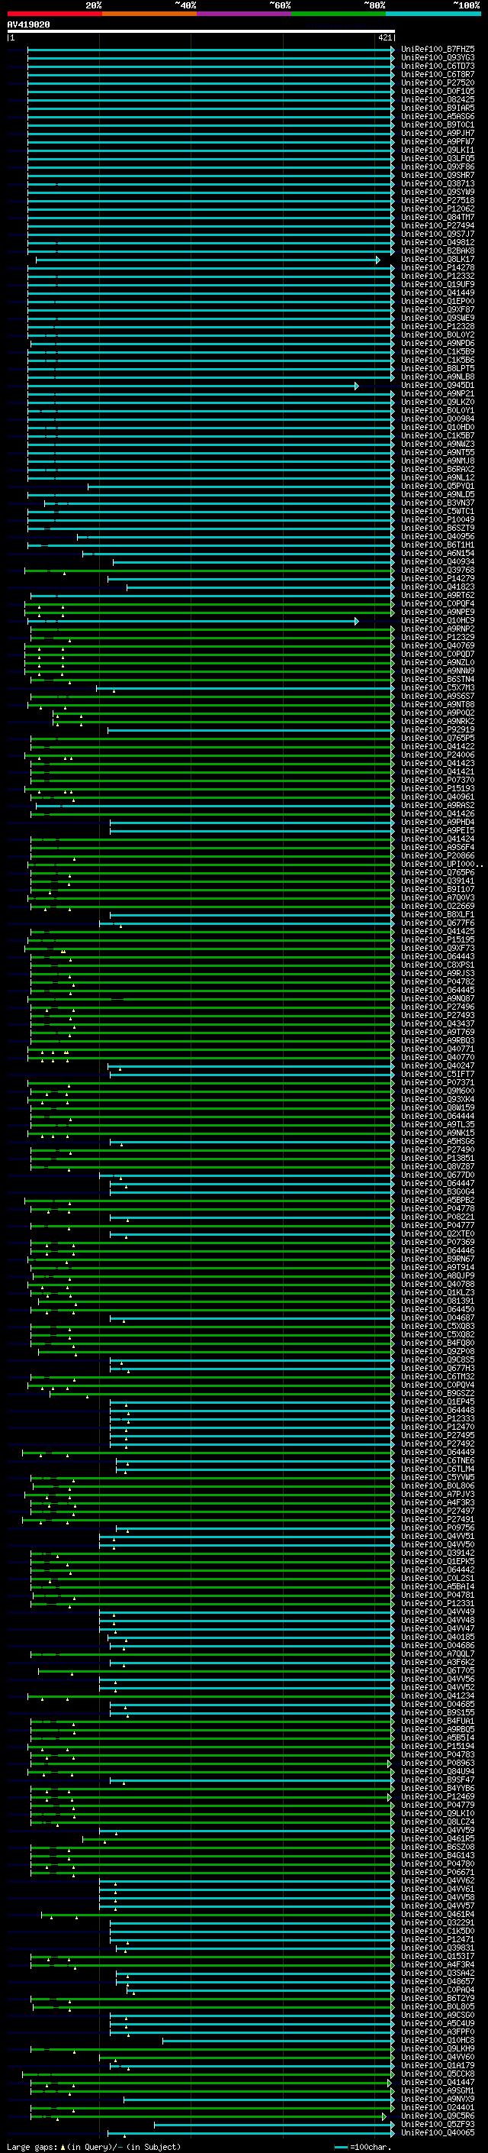
Task: Click the label UniRef100_A4F3R4
Action: click(438, 1964)
